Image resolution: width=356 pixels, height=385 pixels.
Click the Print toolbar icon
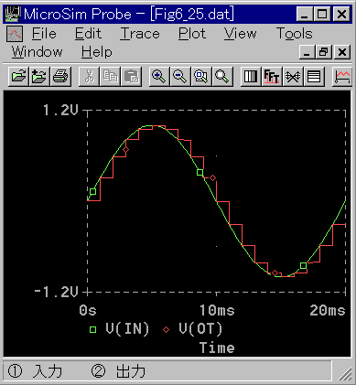60,76
